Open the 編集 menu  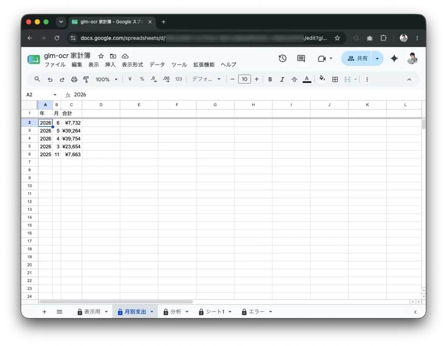[77, 65]
